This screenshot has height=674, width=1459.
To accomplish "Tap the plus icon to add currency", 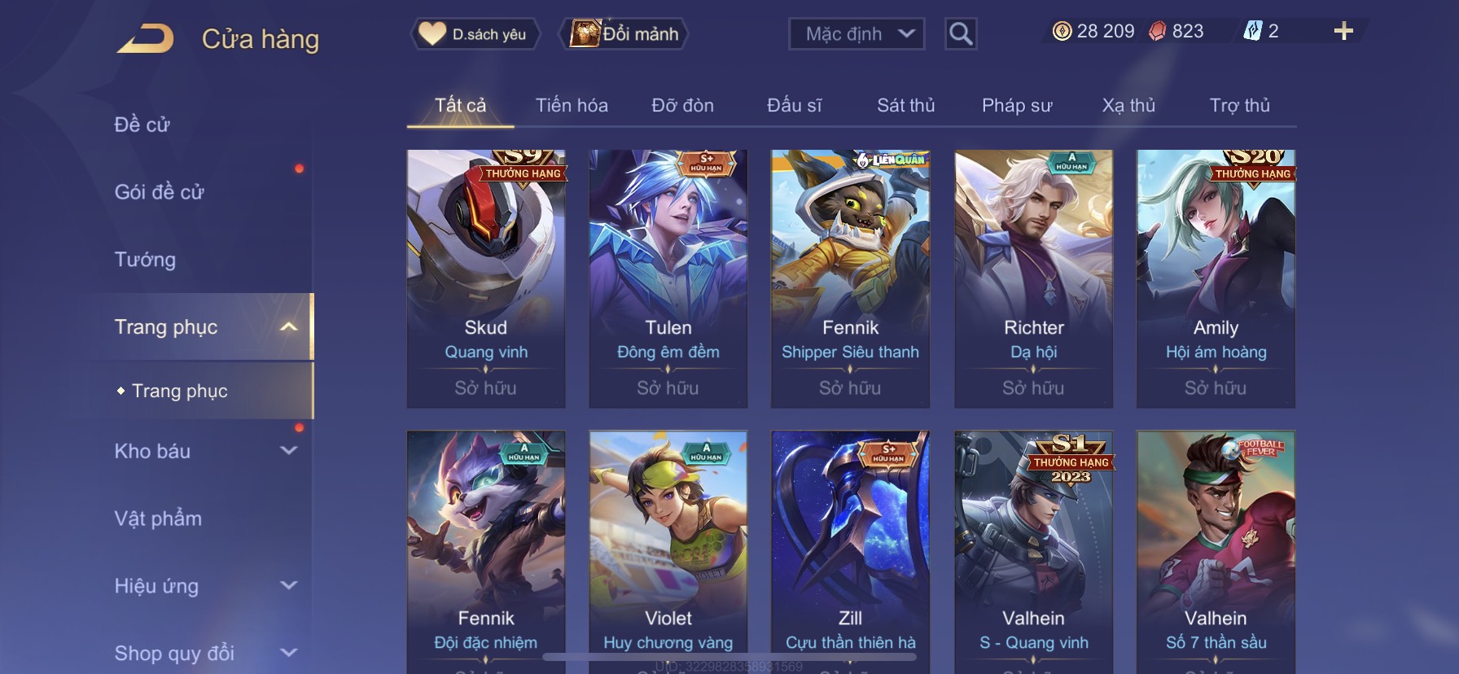I will 1343,31.
